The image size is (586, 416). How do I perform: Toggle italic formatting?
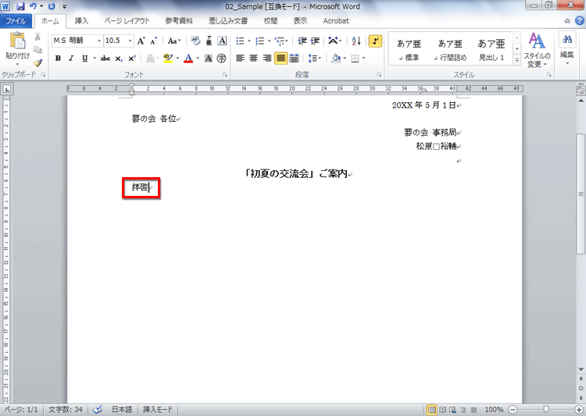tap(71, 59)
